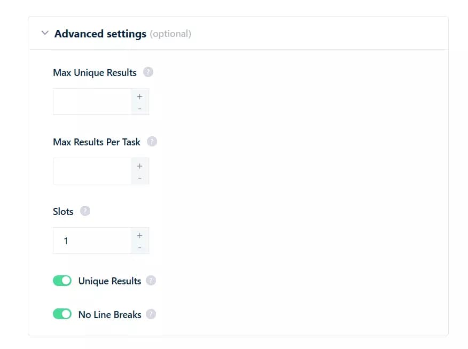Open help icon beside Unique Results toggle
Viewport: 468px width, 349px height.
pos(151,281)
